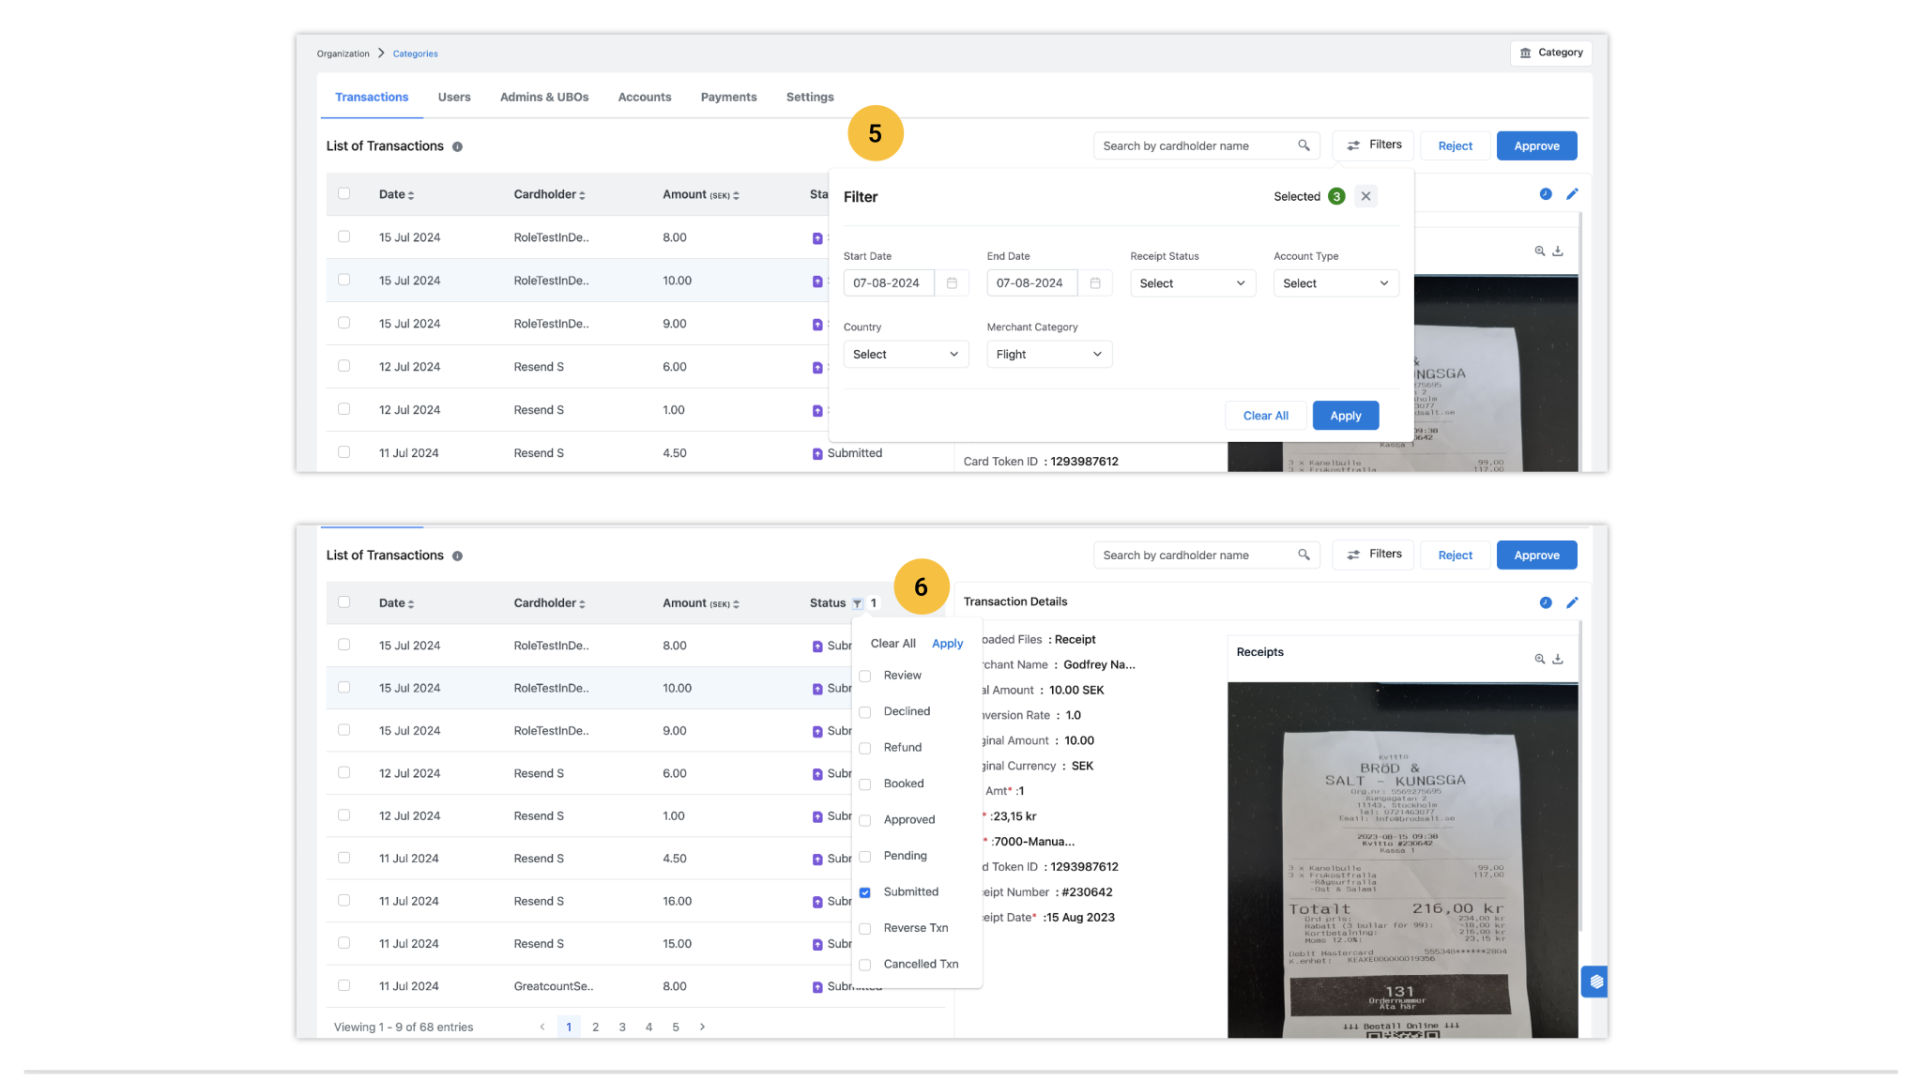The image size is (1922, 1081).
Task: Open the Receipt Status dropdown
Action: (1192, 283)
